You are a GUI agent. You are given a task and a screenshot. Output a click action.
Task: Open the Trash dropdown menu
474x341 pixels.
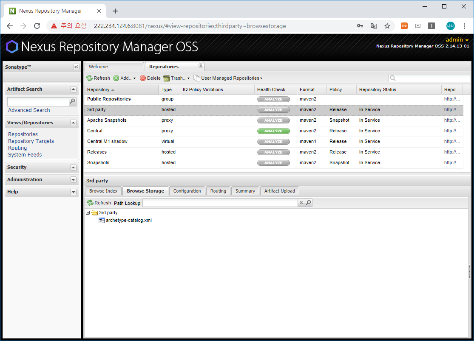176,78
